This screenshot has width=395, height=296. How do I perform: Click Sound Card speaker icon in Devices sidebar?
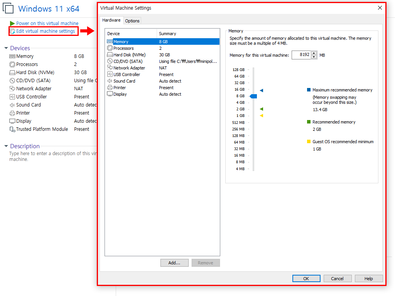tap(12, 105)
